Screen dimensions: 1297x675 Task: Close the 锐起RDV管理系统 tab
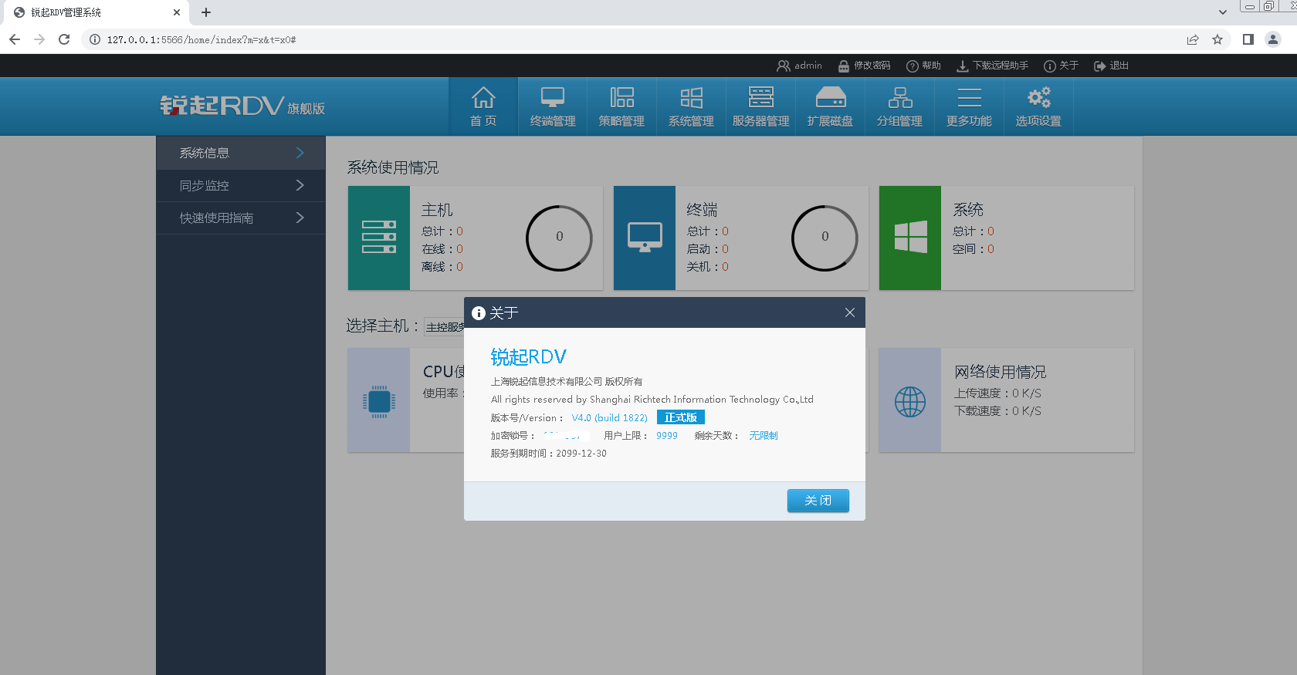(x=176, y=12)
